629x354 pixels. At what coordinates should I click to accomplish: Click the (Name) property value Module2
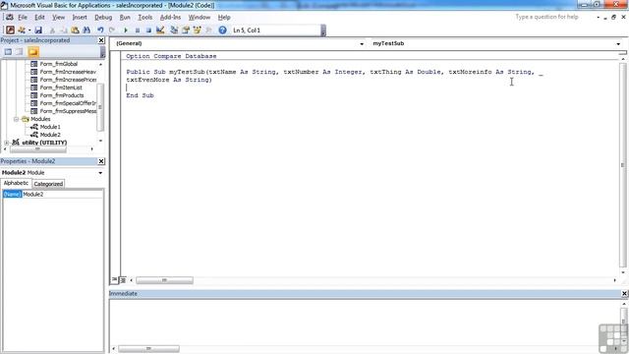pos(62,195)
